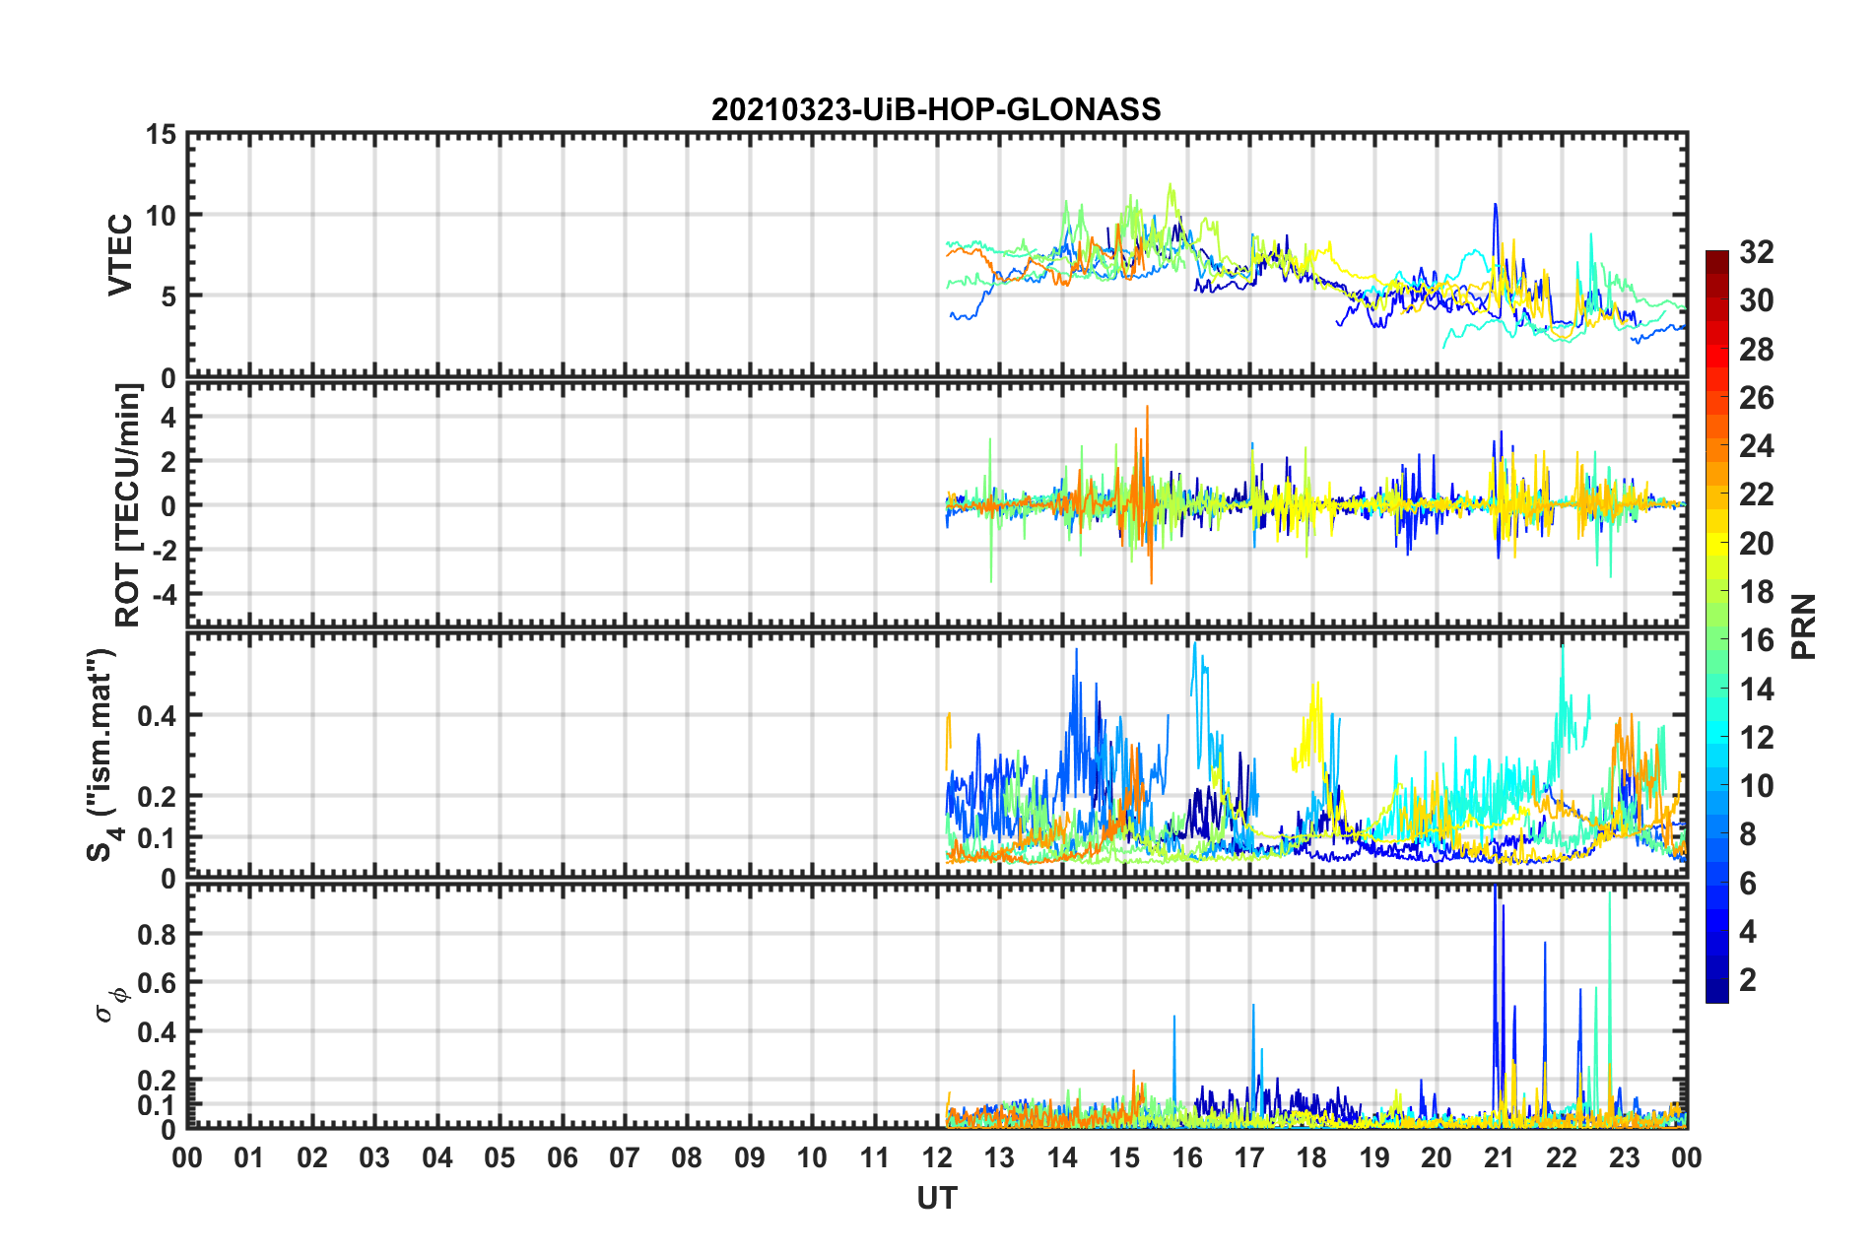
Task: Click VTEC y-axis tick 10
Action: pyautogui.click(x=161, y=216)
